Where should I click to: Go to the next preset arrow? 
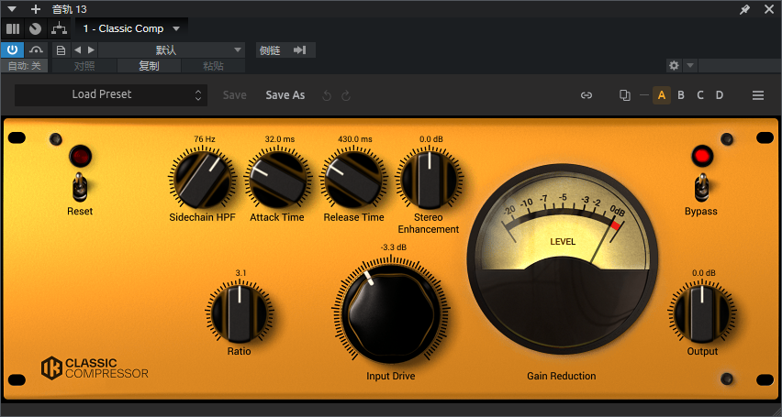pos(91,50)
